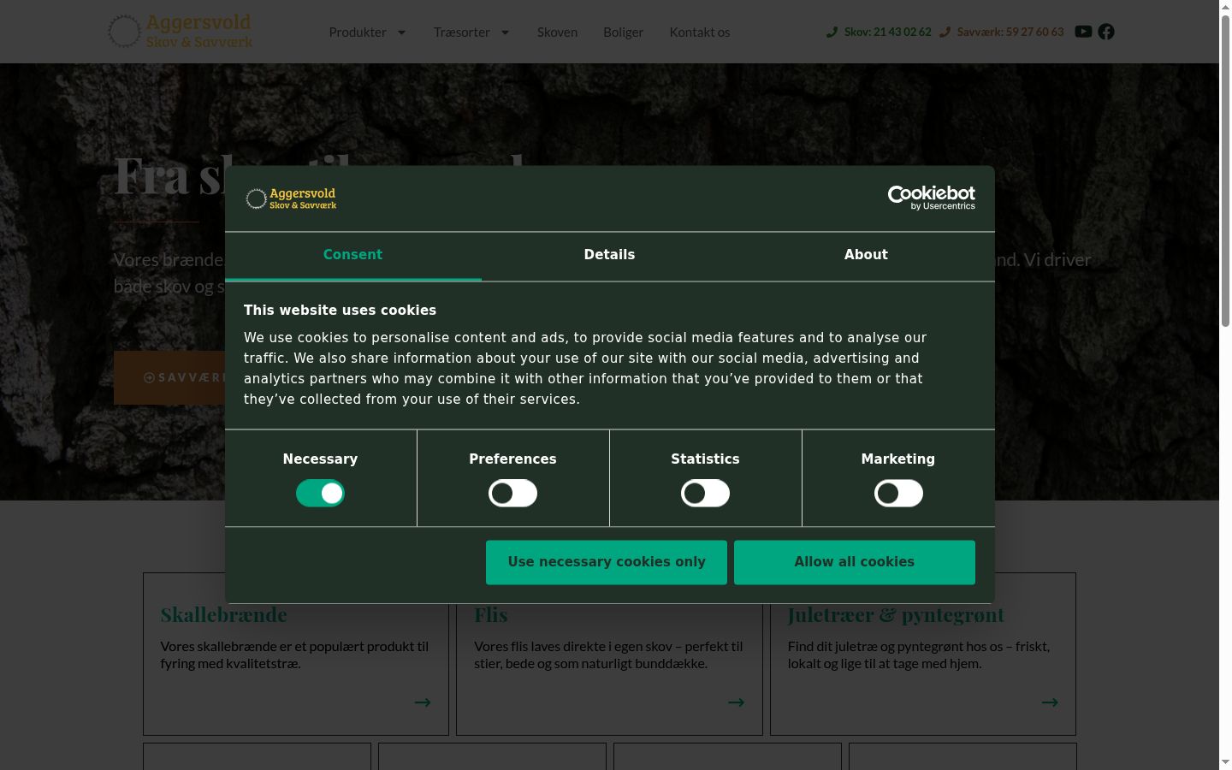Image resolution: width=1232 pixels, height=770 pixels.
Task: Click the scrollbar down arrow
Action: (x=1225, y=762)
